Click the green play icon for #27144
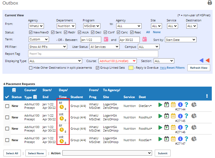Screen dimensions: 215x158 coord(160,105)
